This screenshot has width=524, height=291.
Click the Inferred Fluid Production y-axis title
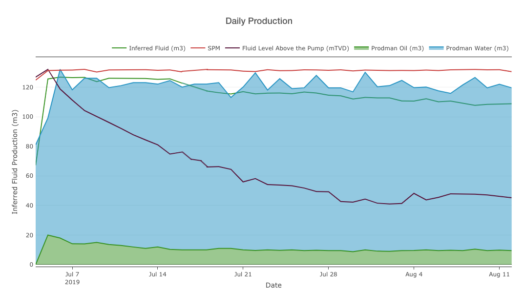[15, 161]
